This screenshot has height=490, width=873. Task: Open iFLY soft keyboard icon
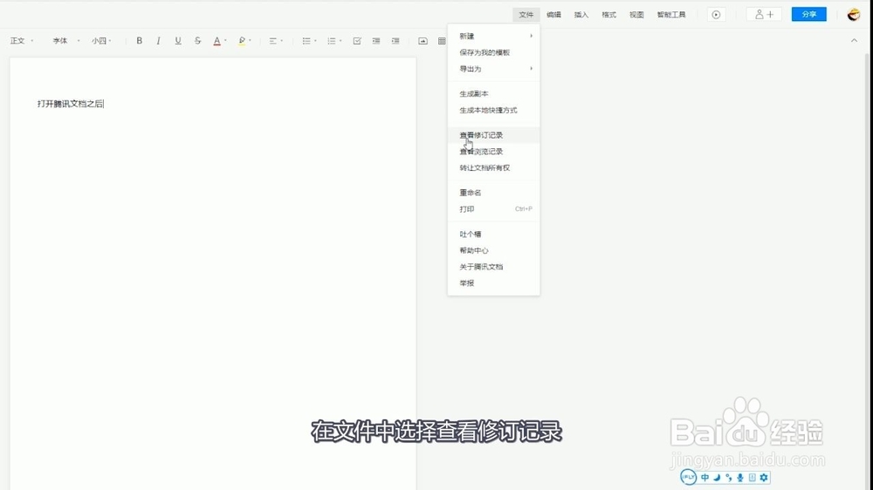753,477
